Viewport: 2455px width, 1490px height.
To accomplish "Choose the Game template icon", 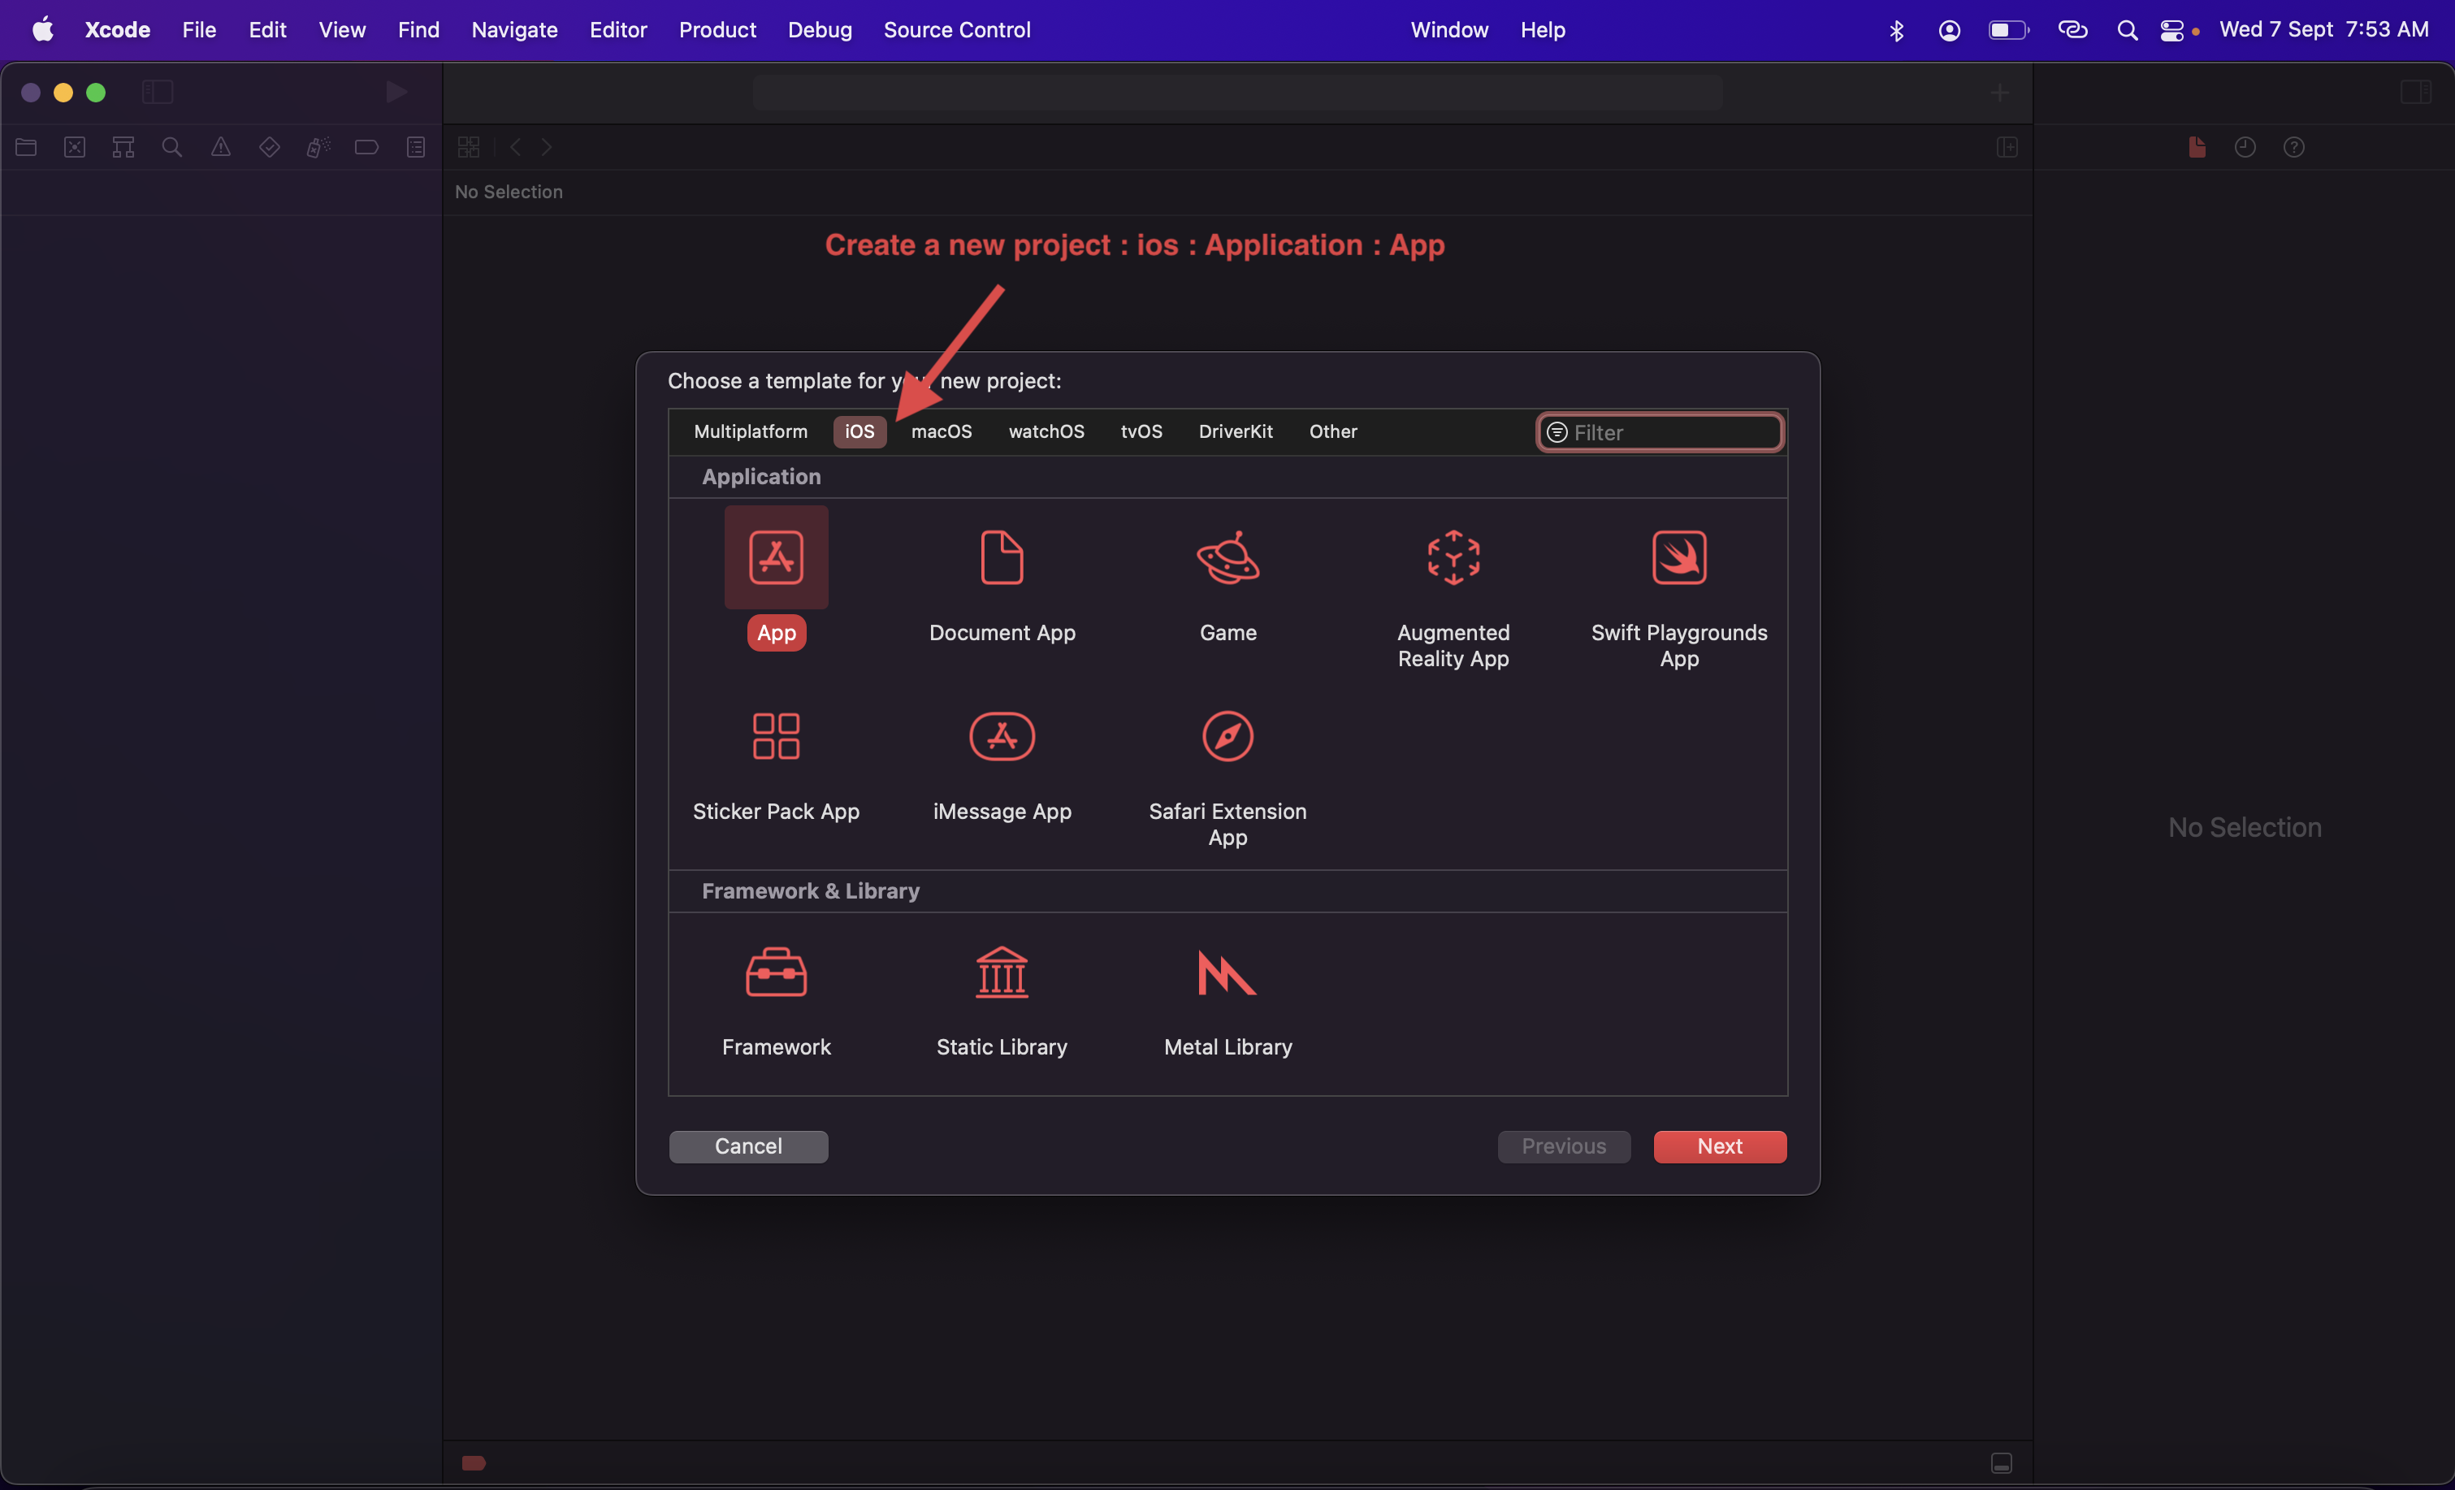I will click(x=1227, y=557).
